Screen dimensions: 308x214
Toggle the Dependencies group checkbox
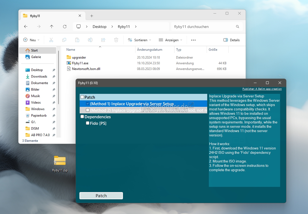tap(82, 116)
